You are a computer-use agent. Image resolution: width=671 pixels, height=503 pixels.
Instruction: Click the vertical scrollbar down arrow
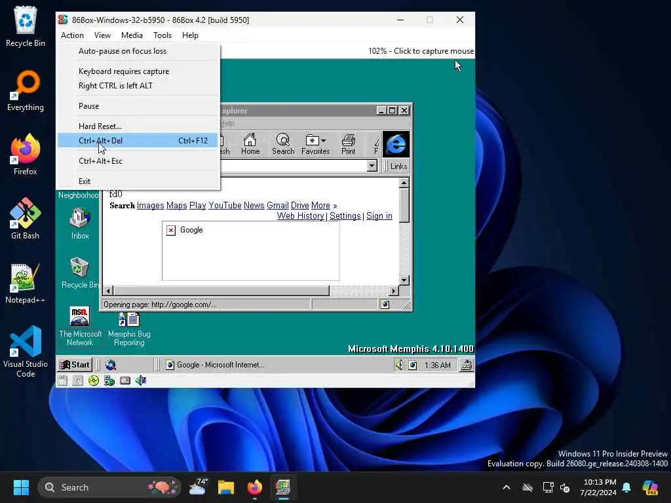tap(404, 280)
